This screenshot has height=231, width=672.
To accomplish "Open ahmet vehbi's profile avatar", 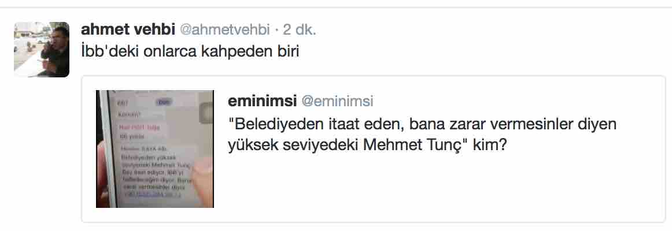I will point(42,49).
